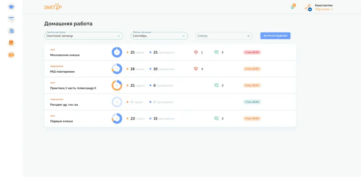Screen dimensions: 361x177
Task: Click broken heart icon for Московские князья
Action: pyautogui.click(x=196, y=52)
